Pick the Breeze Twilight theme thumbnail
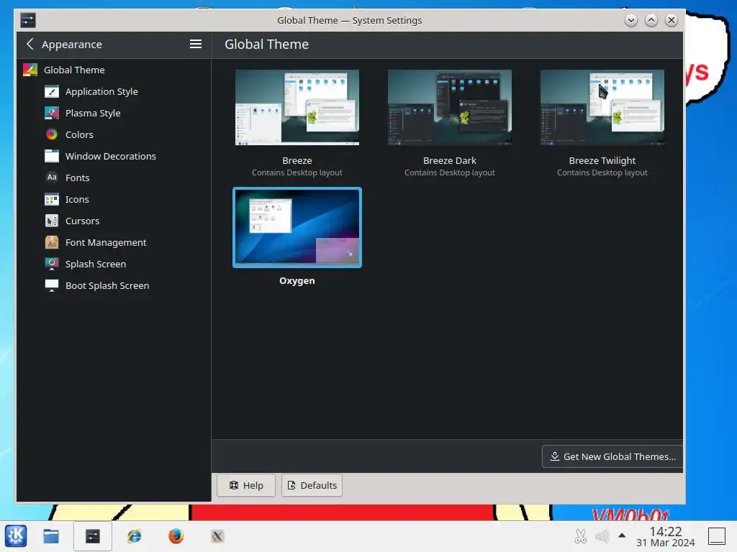 pos(602,108)
